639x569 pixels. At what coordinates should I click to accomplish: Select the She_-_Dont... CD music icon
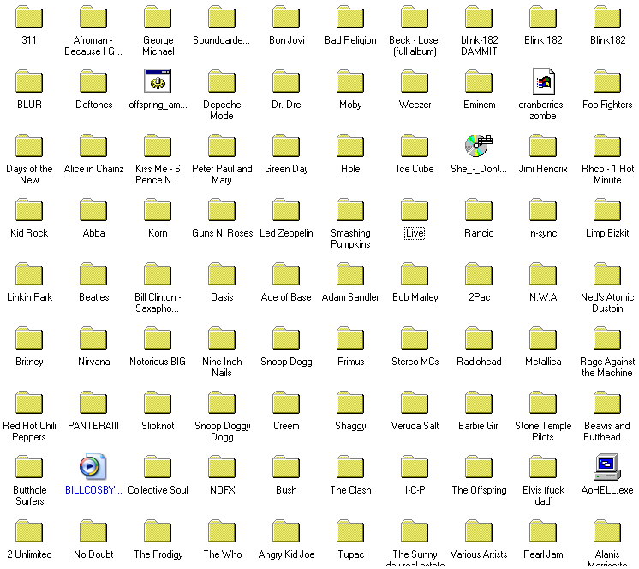pyautogui.click(x=479, y=146)
